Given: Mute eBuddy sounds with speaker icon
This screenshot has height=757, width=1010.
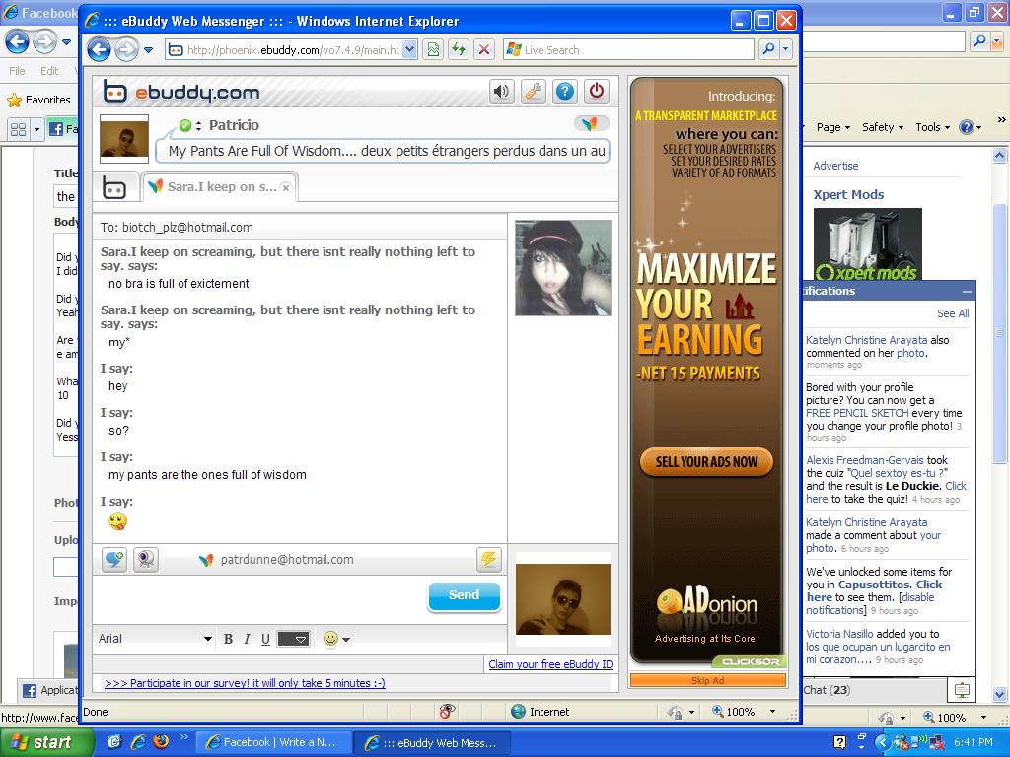Looking at the screenshot, I should [501, 92].
